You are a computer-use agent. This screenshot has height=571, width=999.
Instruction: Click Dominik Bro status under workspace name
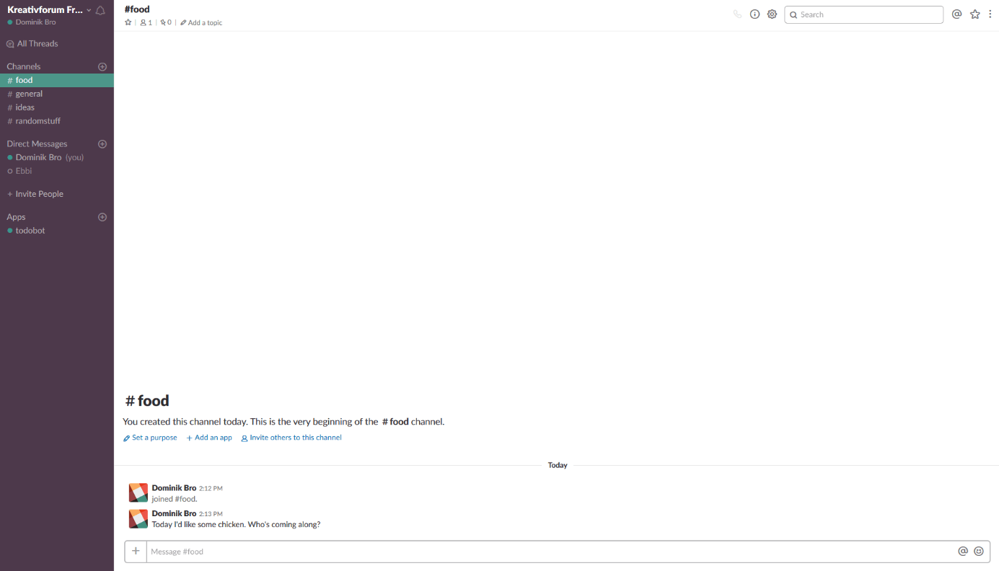tap(32, 22)
